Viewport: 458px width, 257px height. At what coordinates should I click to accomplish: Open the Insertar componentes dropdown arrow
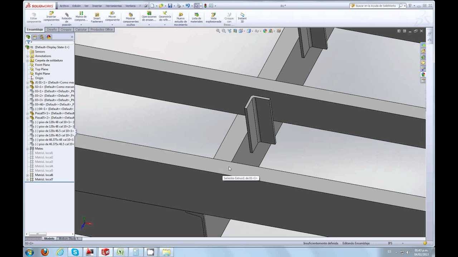(x=51, y=25)
